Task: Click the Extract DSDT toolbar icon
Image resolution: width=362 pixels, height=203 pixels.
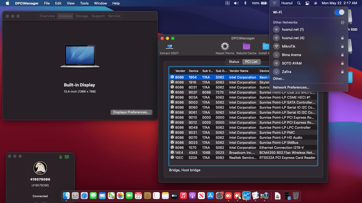Action: coord(169,47)
